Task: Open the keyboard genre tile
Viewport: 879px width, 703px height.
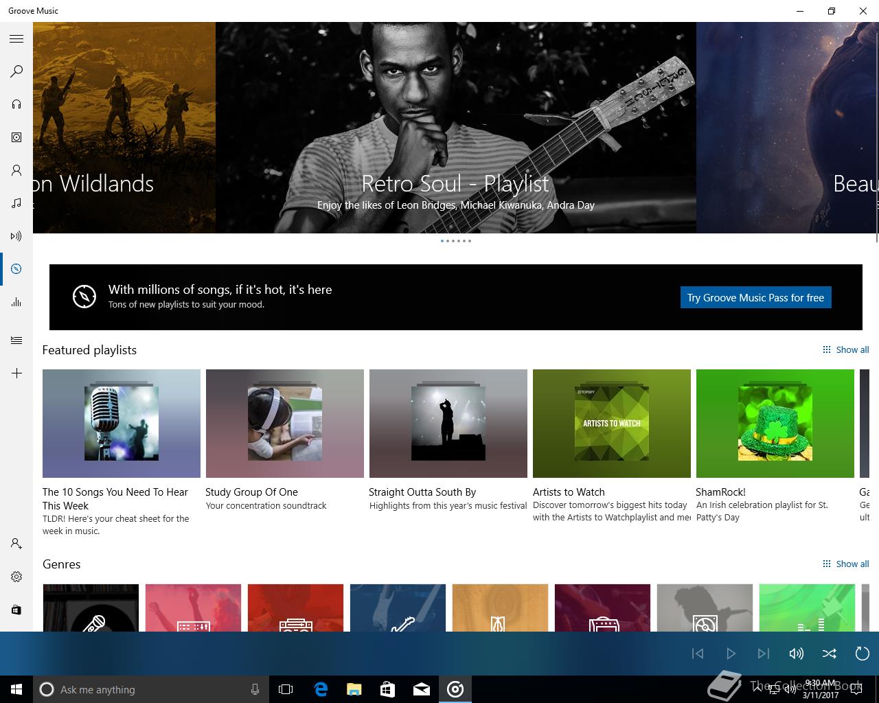Action: click(193, 608)
